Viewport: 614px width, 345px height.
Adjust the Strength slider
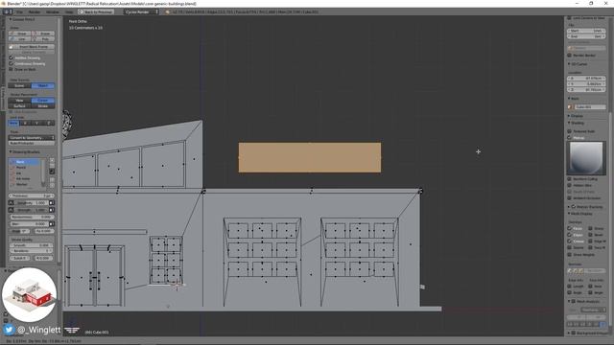[32, 210]
